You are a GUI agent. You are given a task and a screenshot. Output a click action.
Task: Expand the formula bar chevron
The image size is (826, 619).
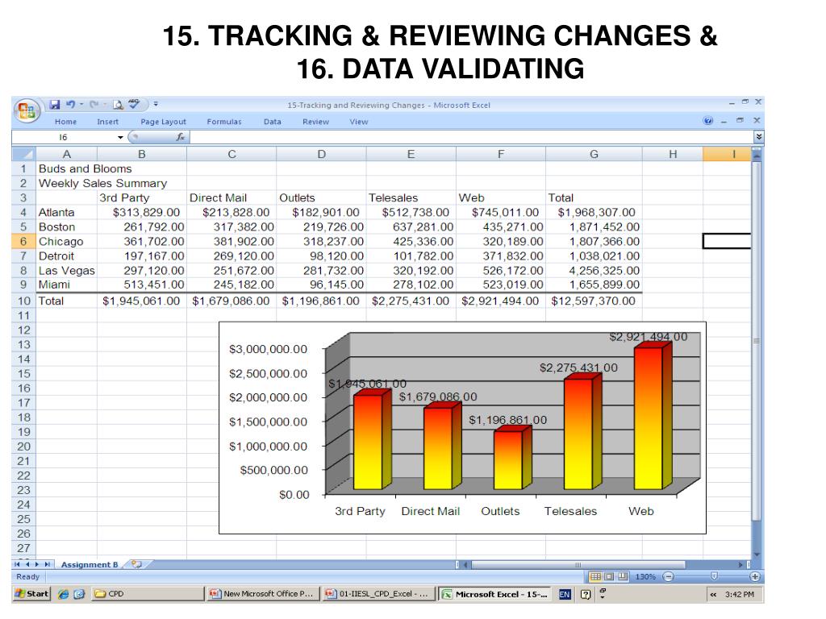click(x=758, y=137)
